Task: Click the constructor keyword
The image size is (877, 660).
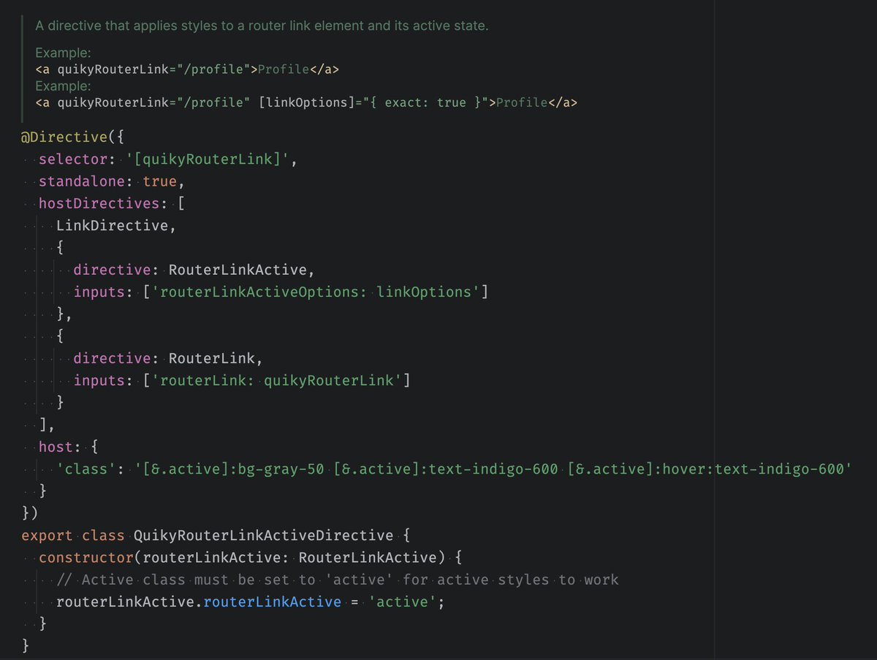Action: coord(86,558)
